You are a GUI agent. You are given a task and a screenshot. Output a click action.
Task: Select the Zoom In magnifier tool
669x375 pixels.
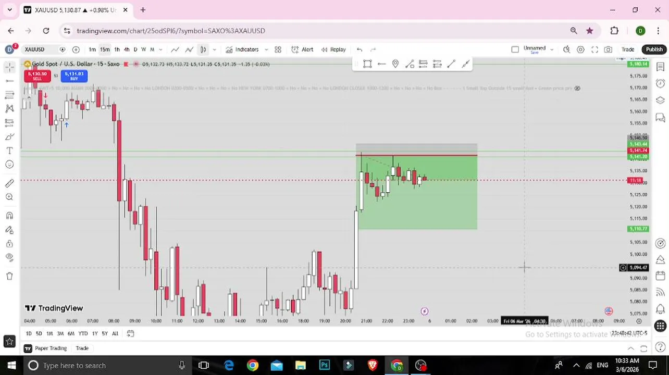(9, 197)
